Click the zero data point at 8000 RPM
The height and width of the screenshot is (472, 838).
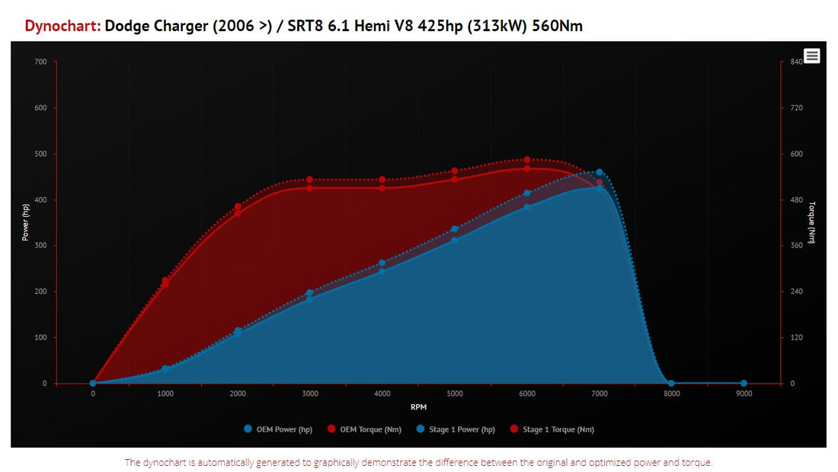(x=671, y=384)
